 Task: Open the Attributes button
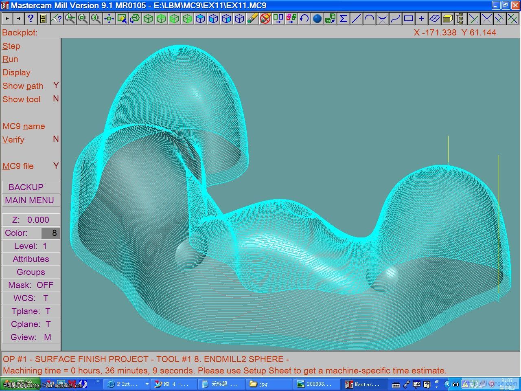click(31, 259)
